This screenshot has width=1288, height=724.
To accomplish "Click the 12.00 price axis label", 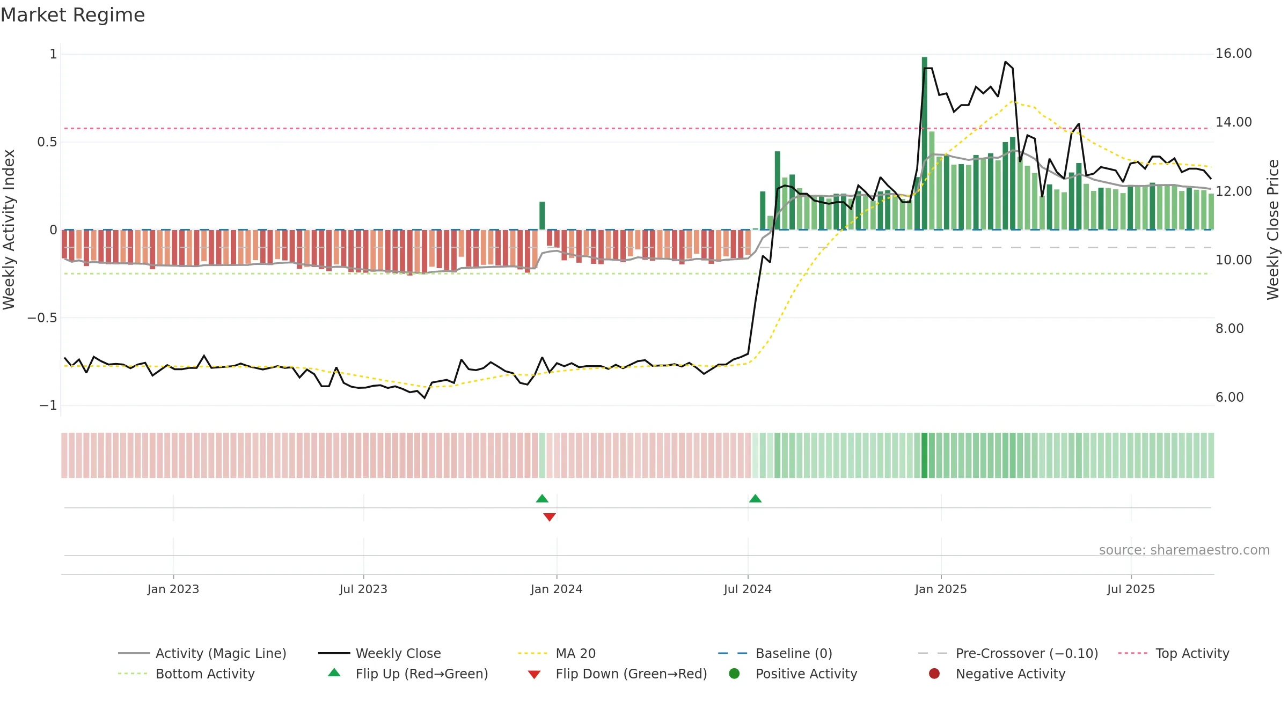I will 1233,191.
